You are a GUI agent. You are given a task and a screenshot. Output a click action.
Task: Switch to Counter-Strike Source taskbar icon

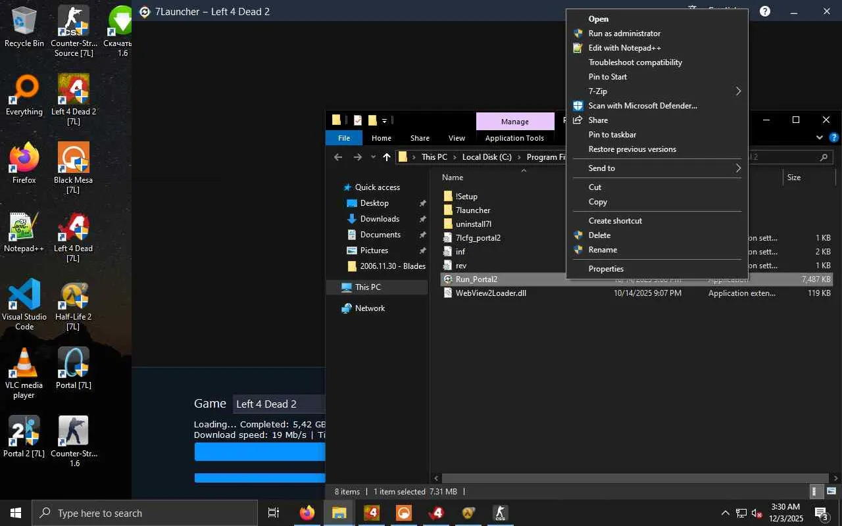coord(501,513)
